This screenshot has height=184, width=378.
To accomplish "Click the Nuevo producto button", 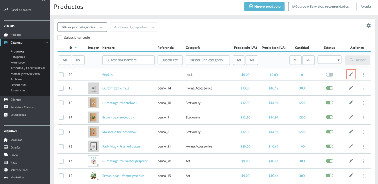I will pyautogui.click(x=264, y=7).
